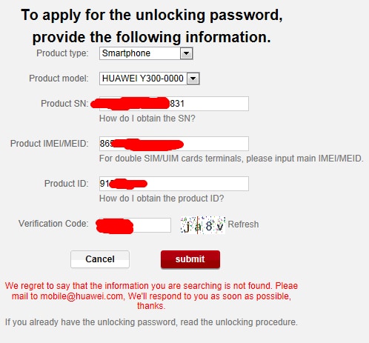The height and width of the screenshot is (343, 369).
Task: Click the Product model label
Action: coord(59,79)
